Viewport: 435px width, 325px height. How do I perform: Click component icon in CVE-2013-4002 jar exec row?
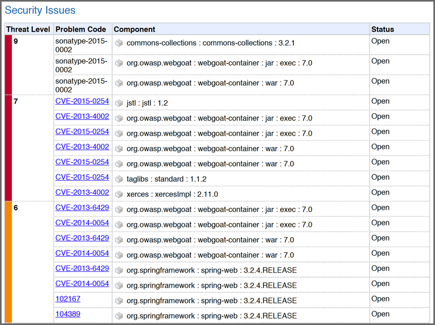(x=119, y=118)
